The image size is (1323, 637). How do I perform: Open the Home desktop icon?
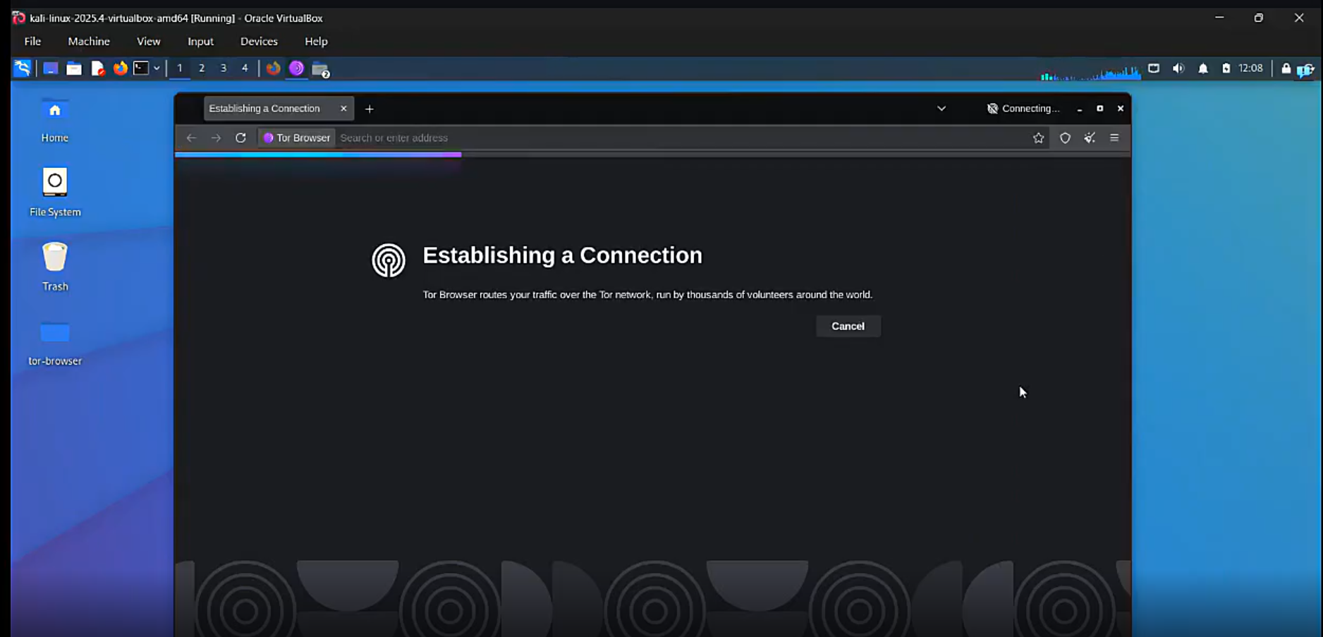55,121
